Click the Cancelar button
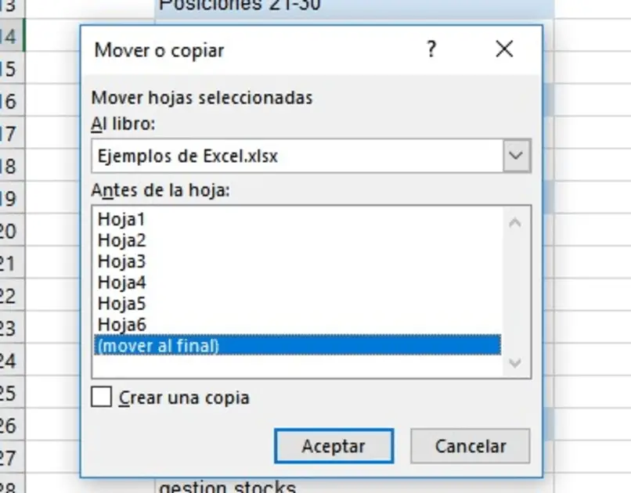 pyautogui.click(x=471, y=446)
